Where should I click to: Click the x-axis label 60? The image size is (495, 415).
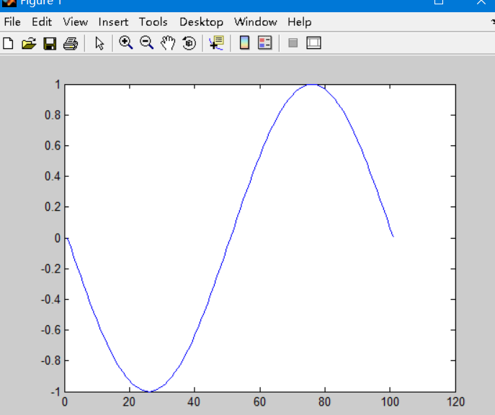tap(259, 402)
